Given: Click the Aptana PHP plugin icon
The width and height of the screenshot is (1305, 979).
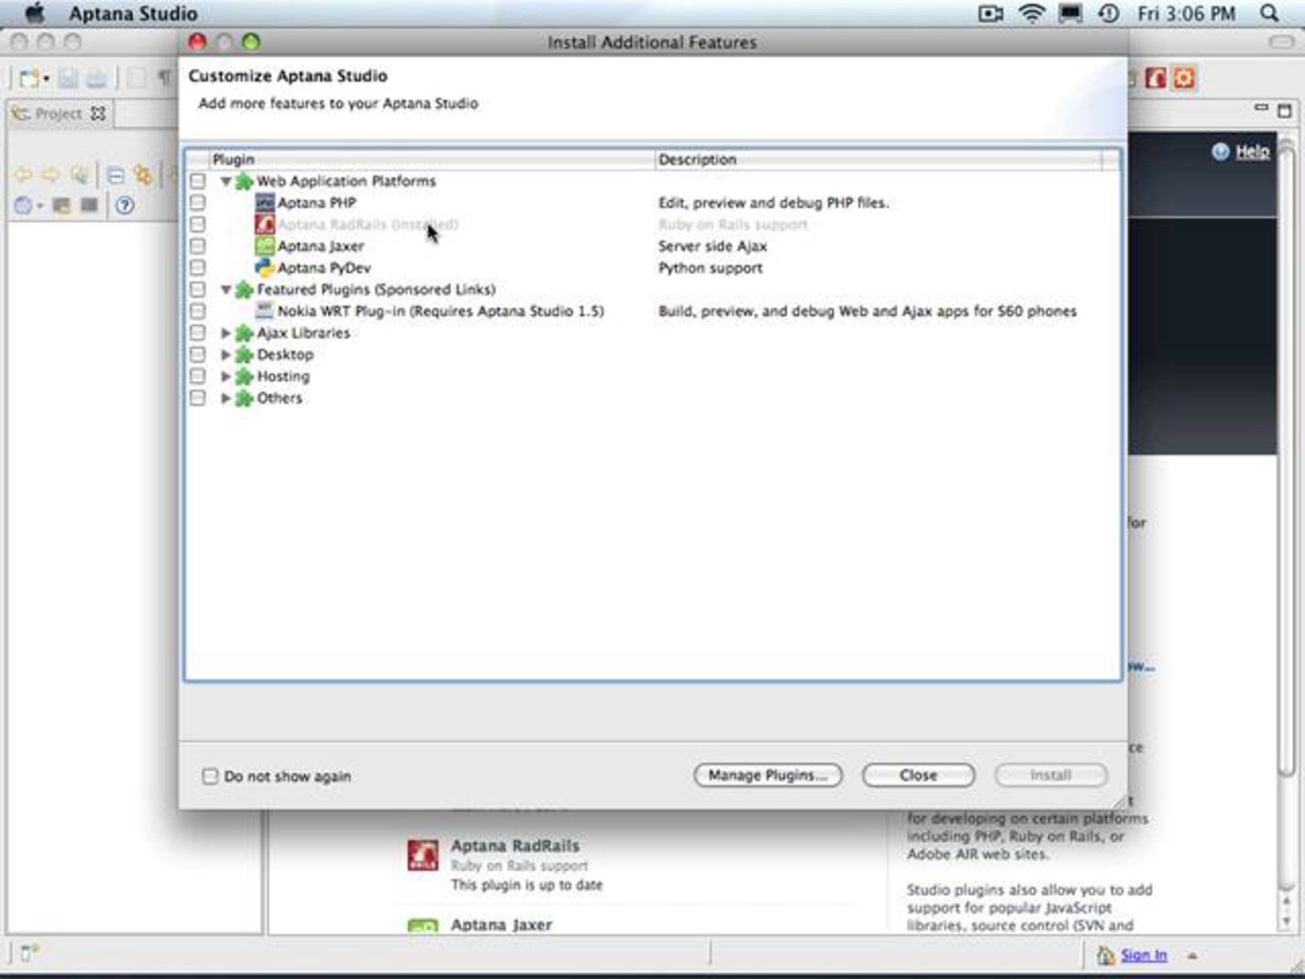Looking at the screenshot, I should pyautogui.click(x=264, y=202).
